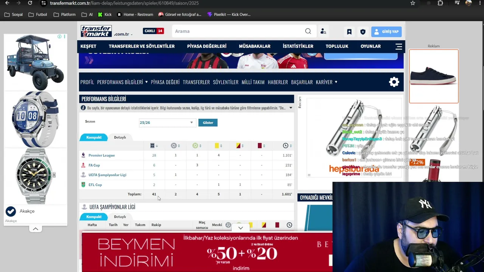Open the KEŞFET menu

tap(88, 46)
